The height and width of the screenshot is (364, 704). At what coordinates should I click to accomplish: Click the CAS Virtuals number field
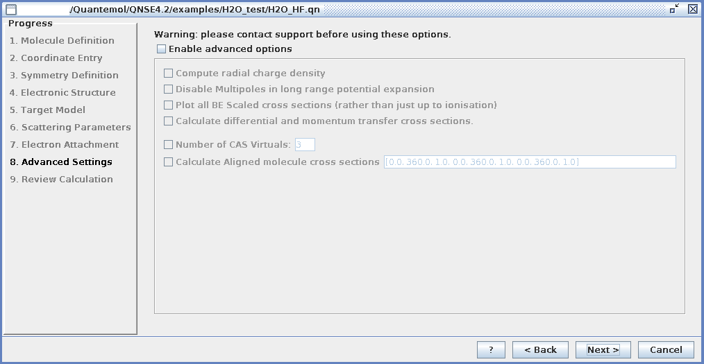point(305,145)
